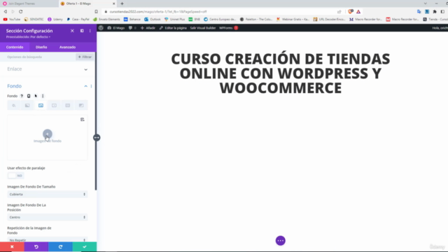Switch to Join Elegant Themes browser tab
The image size is (448, 252).
pyautogui.click(x=29, y=3)
